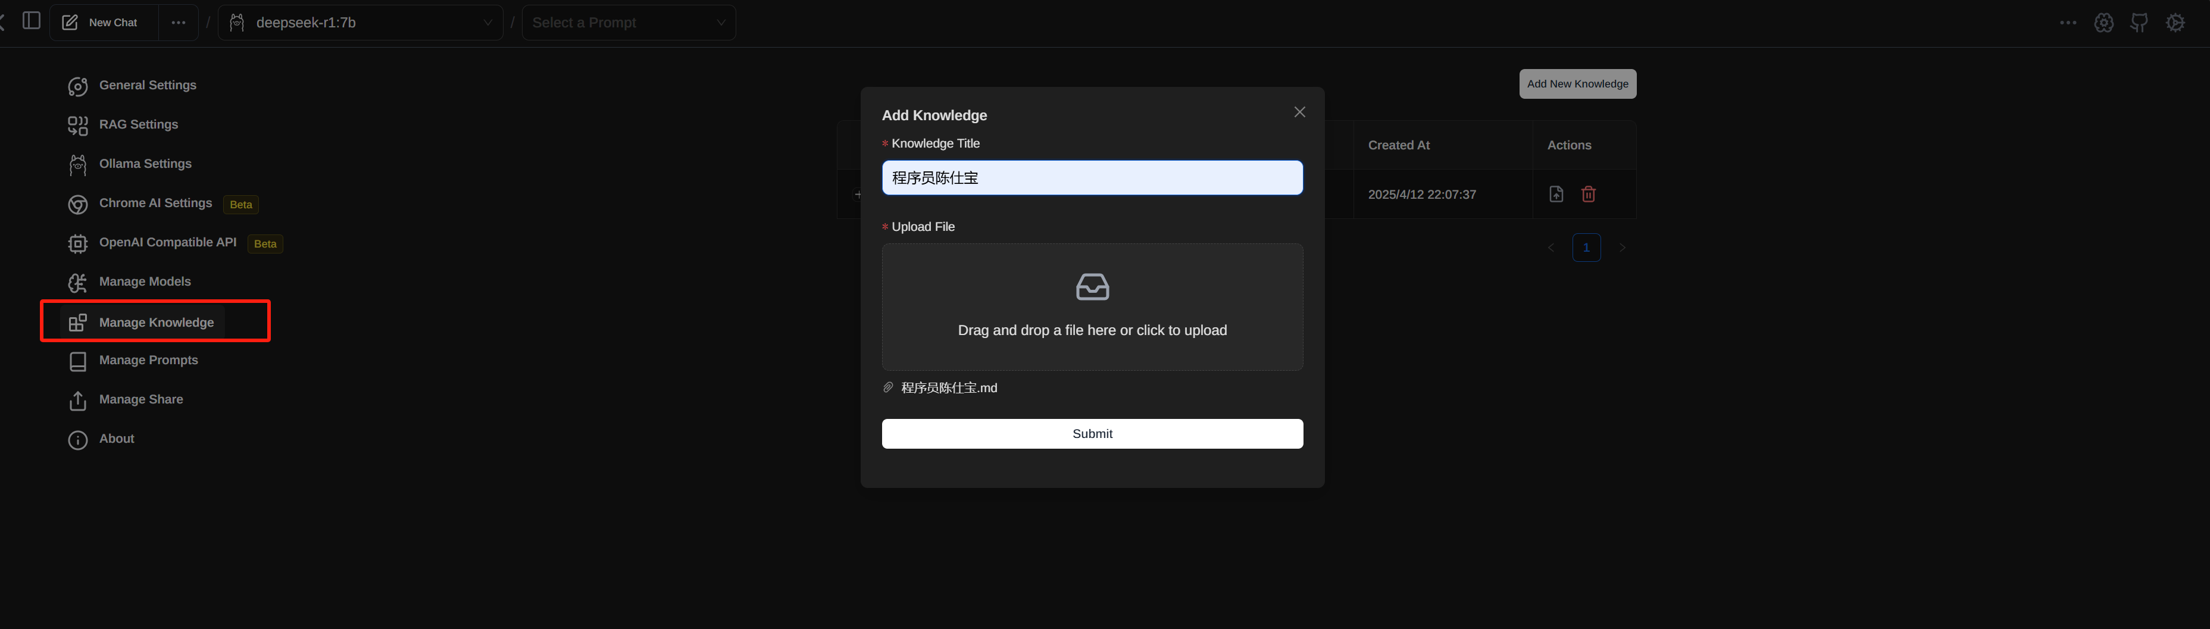Viewport: 2210px width, 629px height.
Task: Toggle the sidebar panel icon
Action: click(32, 21)
